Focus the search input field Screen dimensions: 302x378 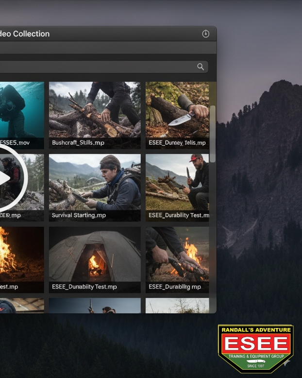97,67
